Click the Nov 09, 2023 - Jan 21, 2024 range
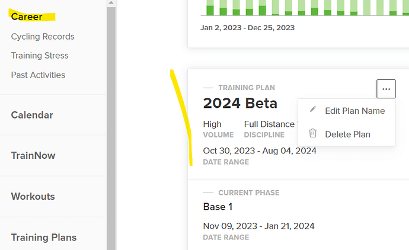Image resolution: width=409 pixels, height=250 pixels. tap(258, 226)
